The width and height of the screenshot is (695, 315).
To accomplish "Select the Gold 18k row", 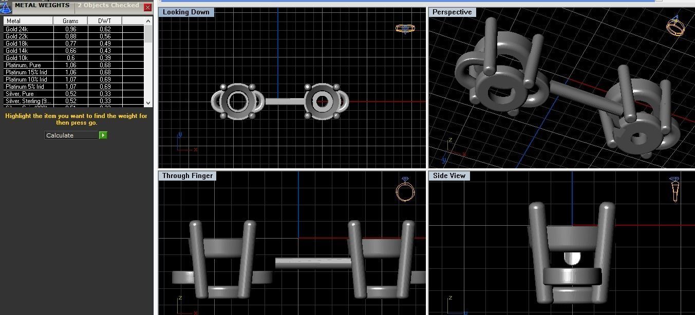I will click(74, 44).
